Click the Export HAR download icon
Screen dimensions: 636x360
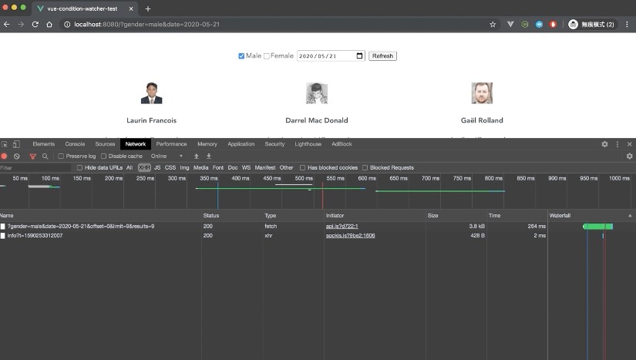(208, 156)
